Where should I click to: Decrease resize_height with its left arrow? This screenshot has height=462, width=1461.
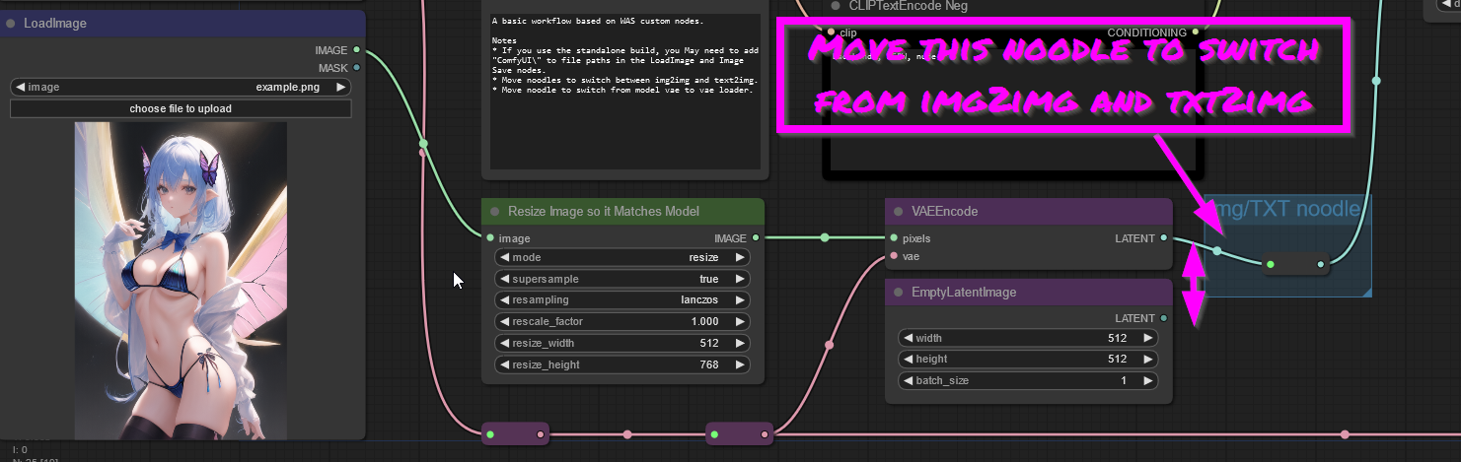tap(504, 364)
